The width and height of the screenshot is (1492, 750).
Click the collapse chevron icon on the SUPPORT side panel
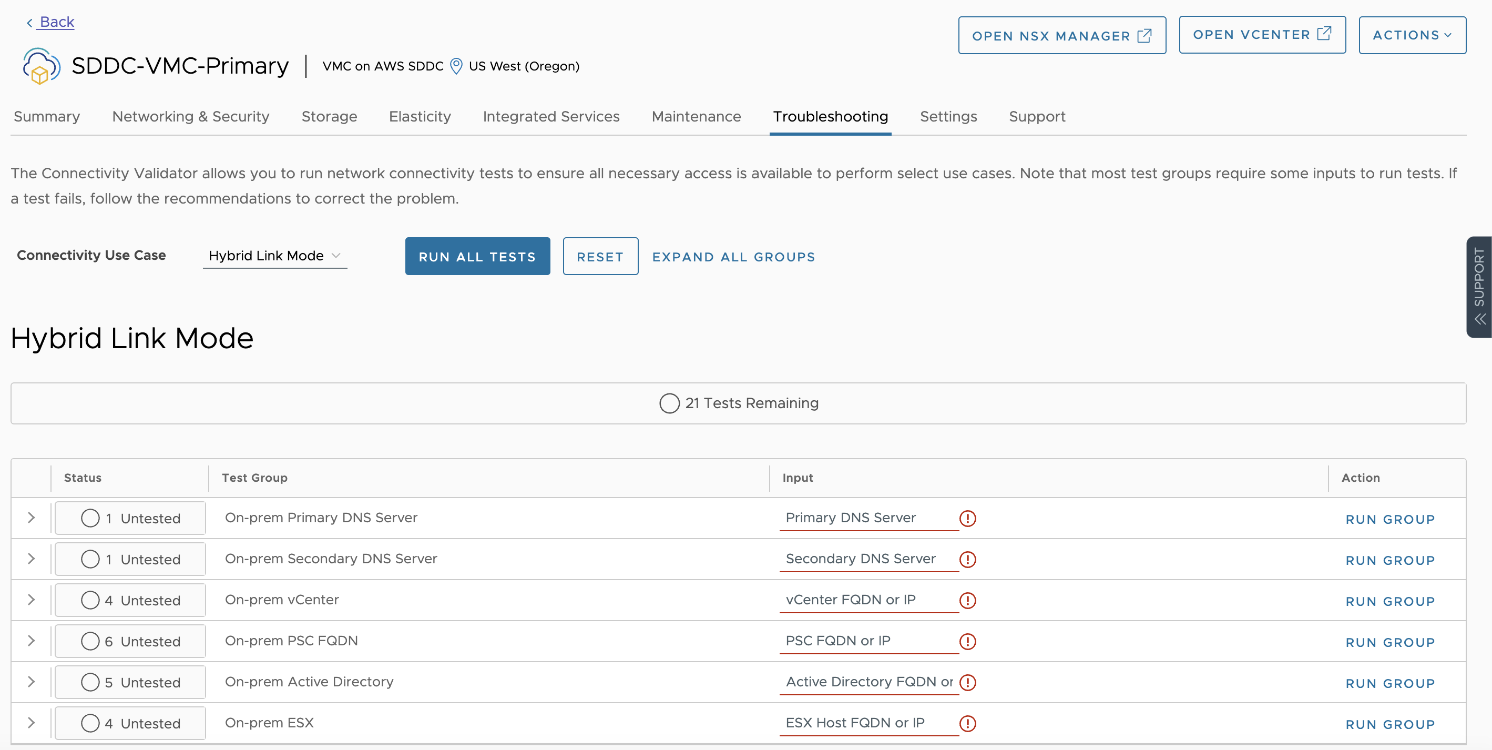[x=1480, y=318]
